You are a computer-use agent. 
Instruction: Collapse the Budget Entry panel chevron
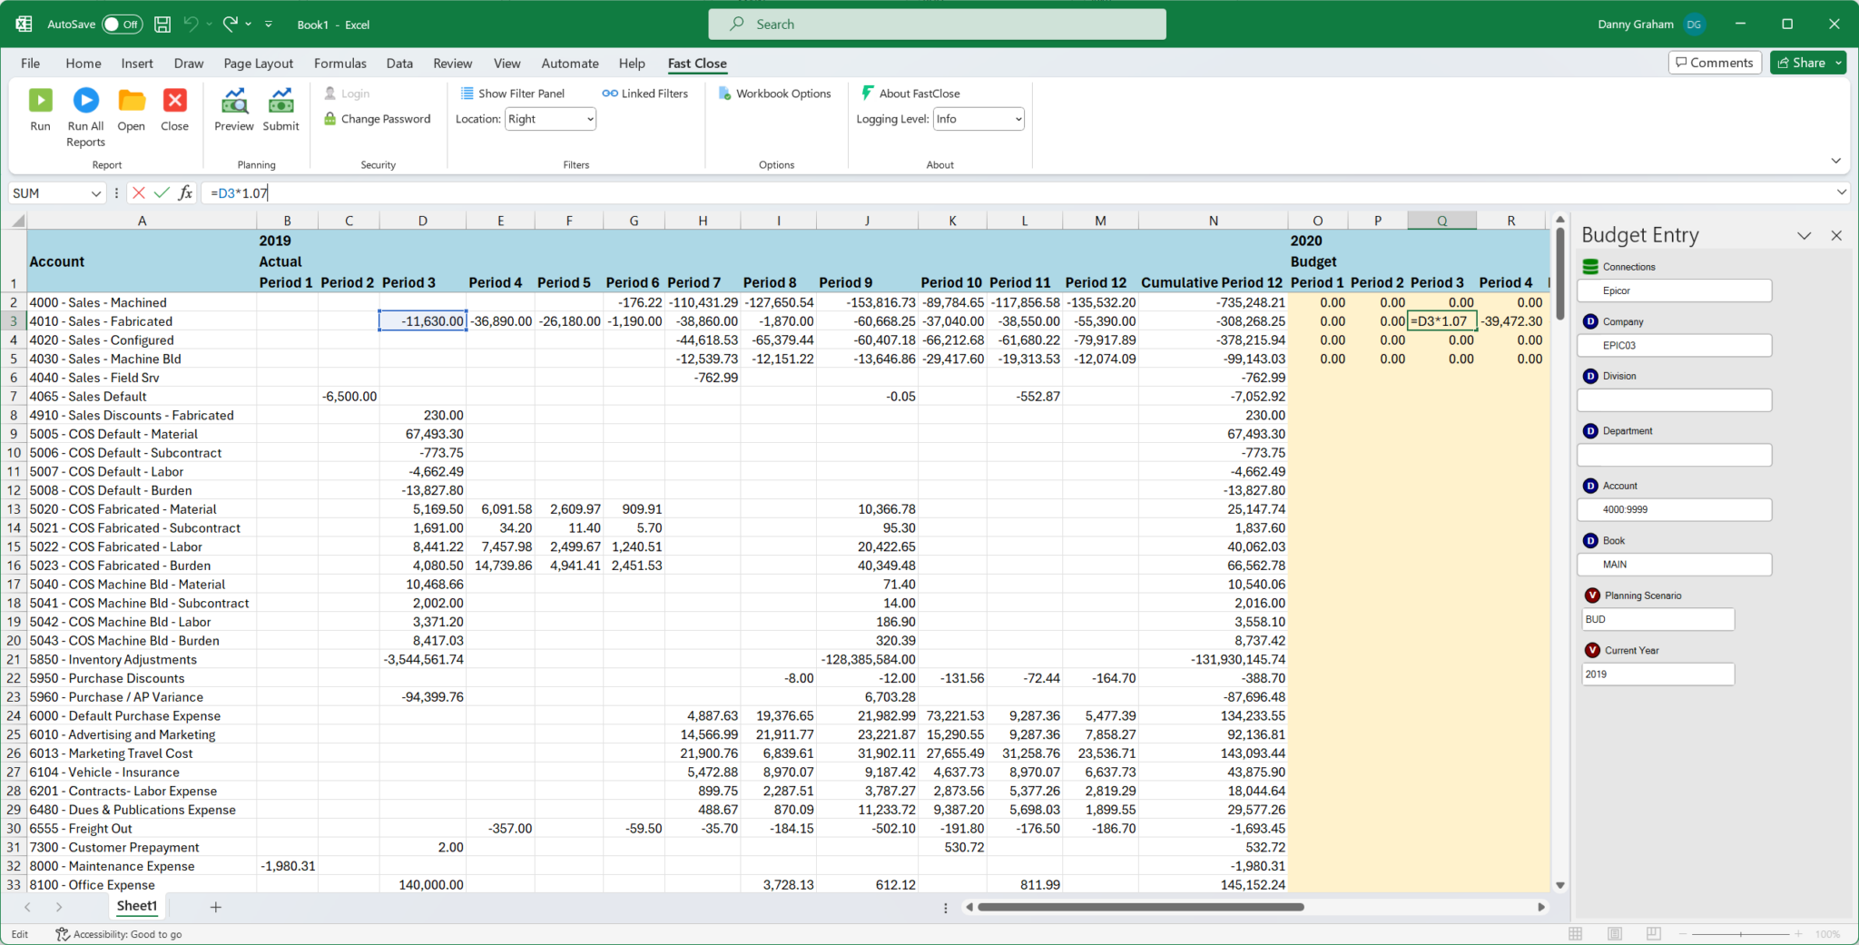pyautogui.click(x=1803, y=235)
